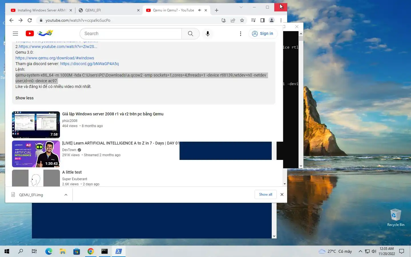Open Chrome profile avatar
Screen dimensions: 411x257
point(272,20)
